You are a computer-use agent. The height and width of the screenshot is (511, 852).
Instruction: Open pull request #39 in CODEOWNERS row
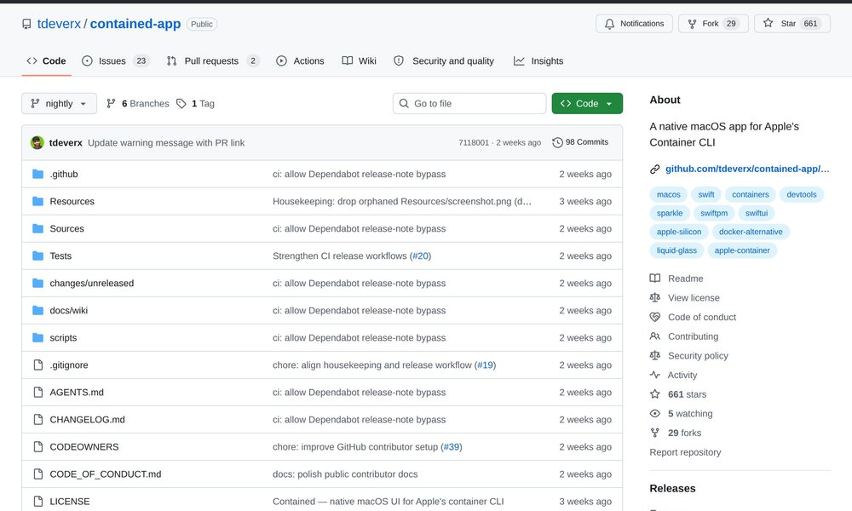pyautogui.click(x=452, y=447)
